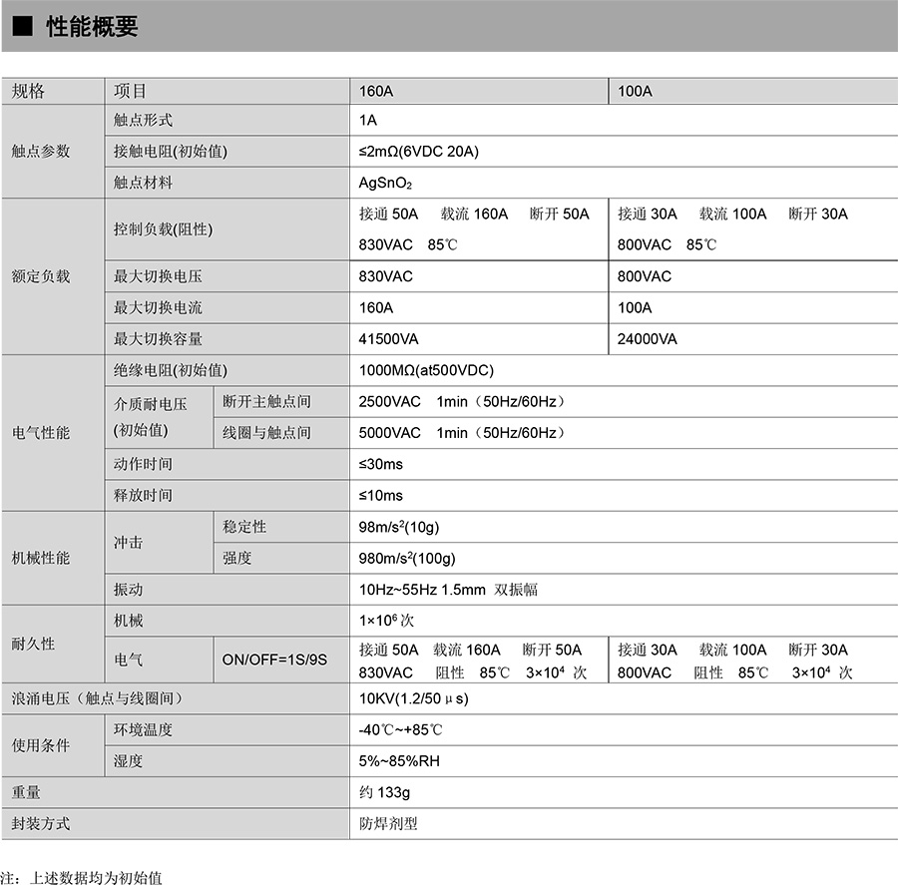Click the 24000VA switching capacity cell

(648, 339)
